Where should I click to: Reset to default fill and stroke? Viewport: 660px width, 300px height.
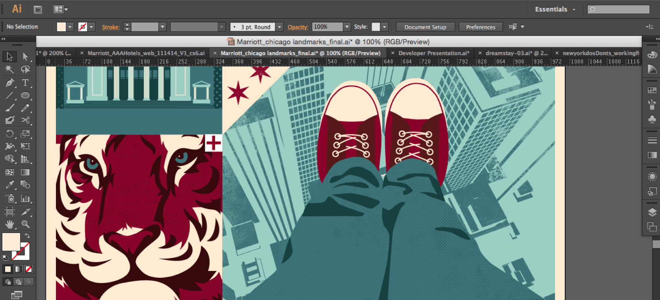pyautogui.click(x=5, y=257)
